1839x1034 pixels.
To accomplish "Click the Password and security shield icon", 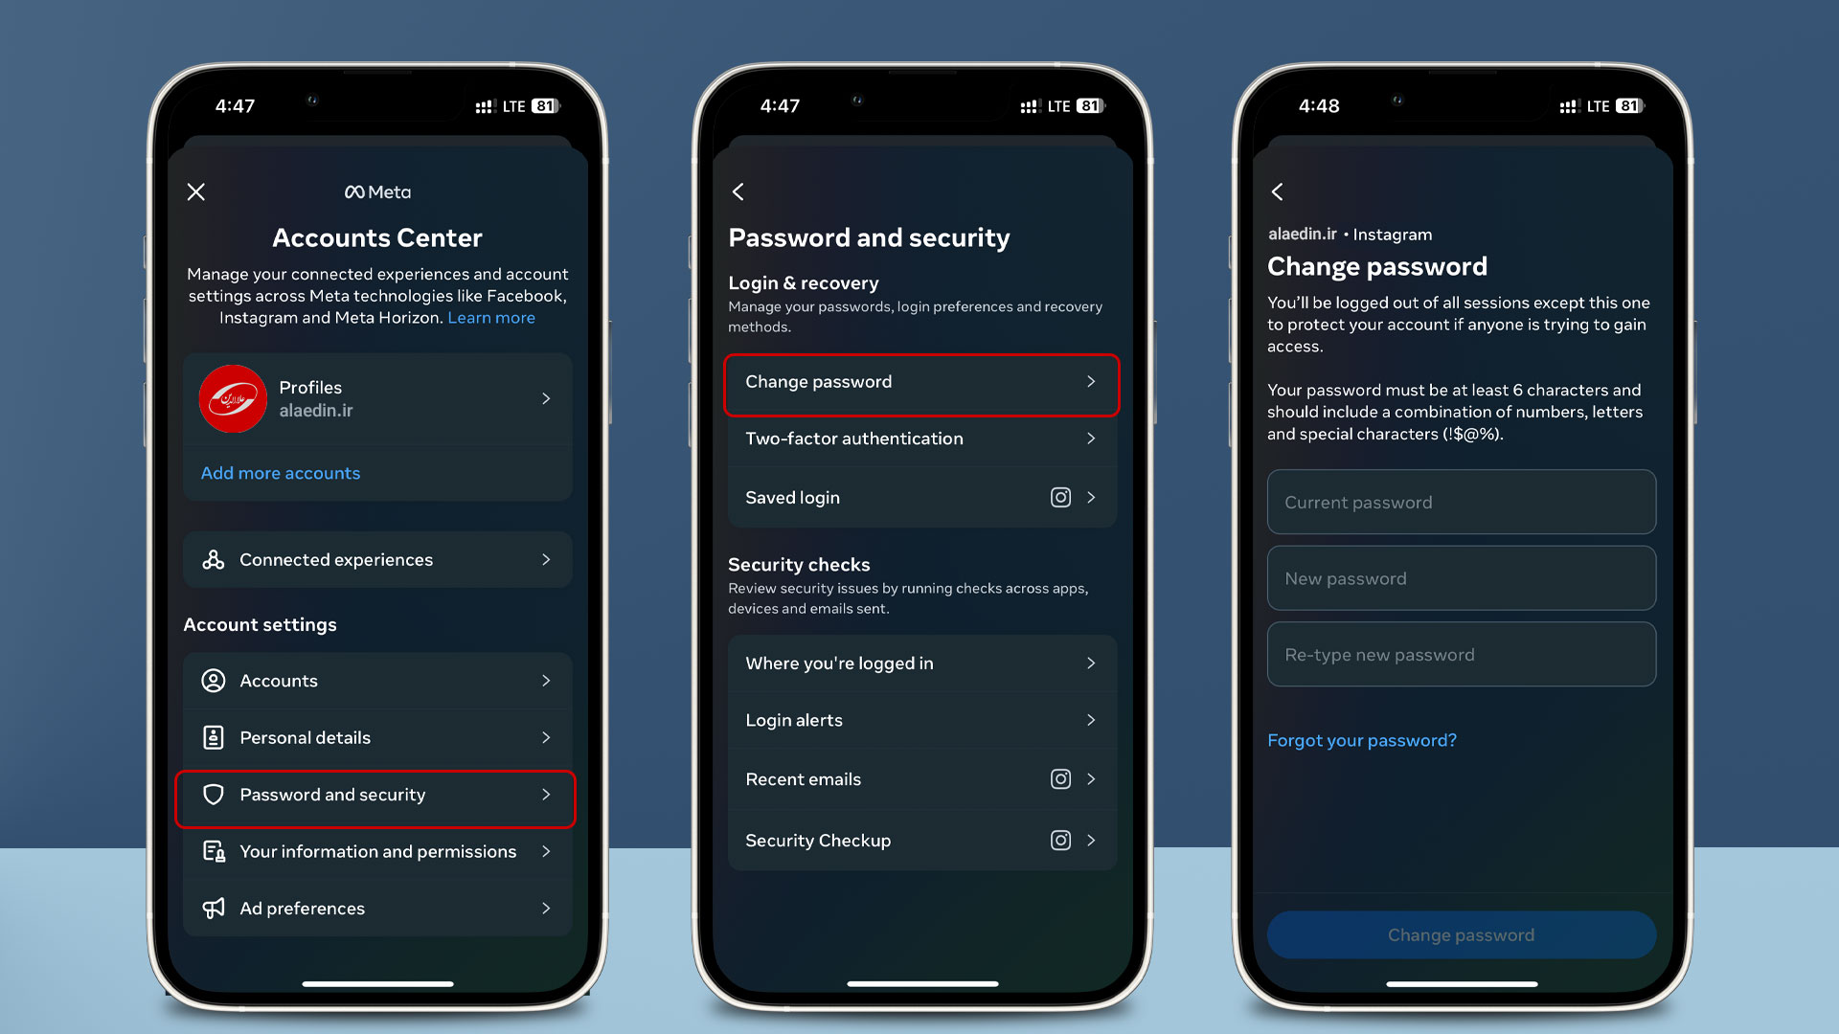I will (x=213, y=794).
